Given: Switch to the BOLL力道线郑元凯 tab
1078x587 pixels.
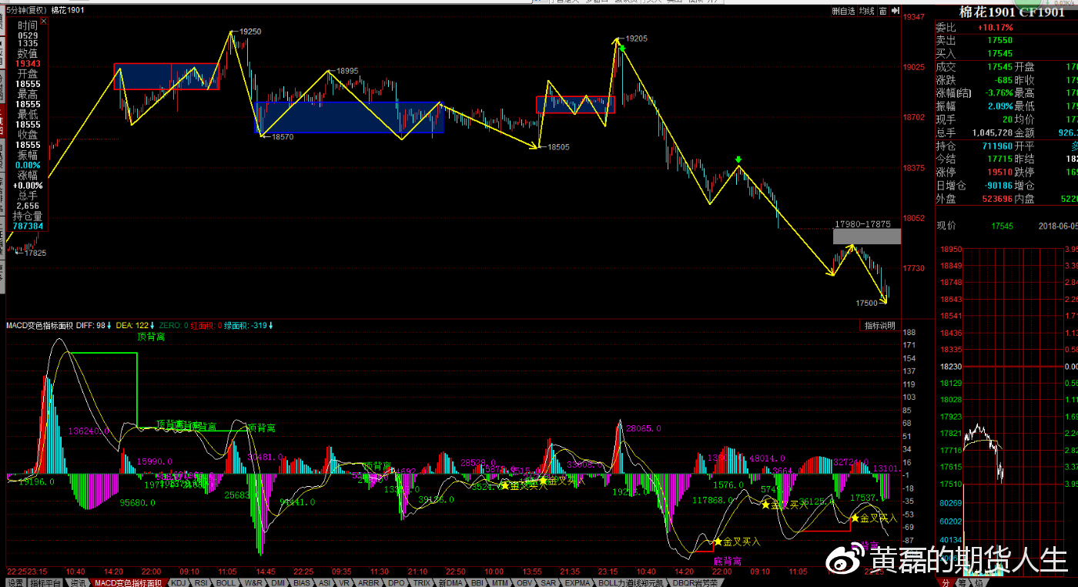Looking at the screenshot, I should (632, 582).
